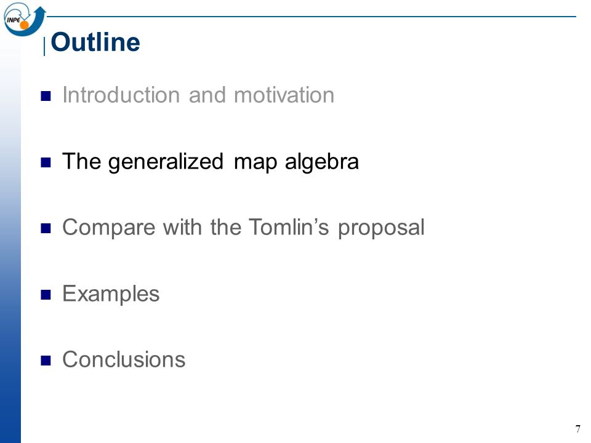Image resolution: width=591 pixels, height=443 pixels.
Task: Click the bullet square next to Compare with Tomlin's proposal
Action: (46, 228)
